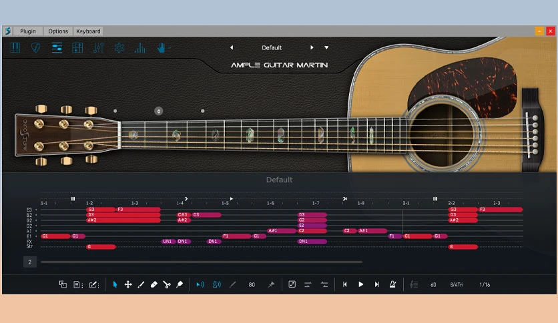Viewport: 558px width, 323px height.
Task: Select the arrow pointer tool
Action: tap(115, 284)
